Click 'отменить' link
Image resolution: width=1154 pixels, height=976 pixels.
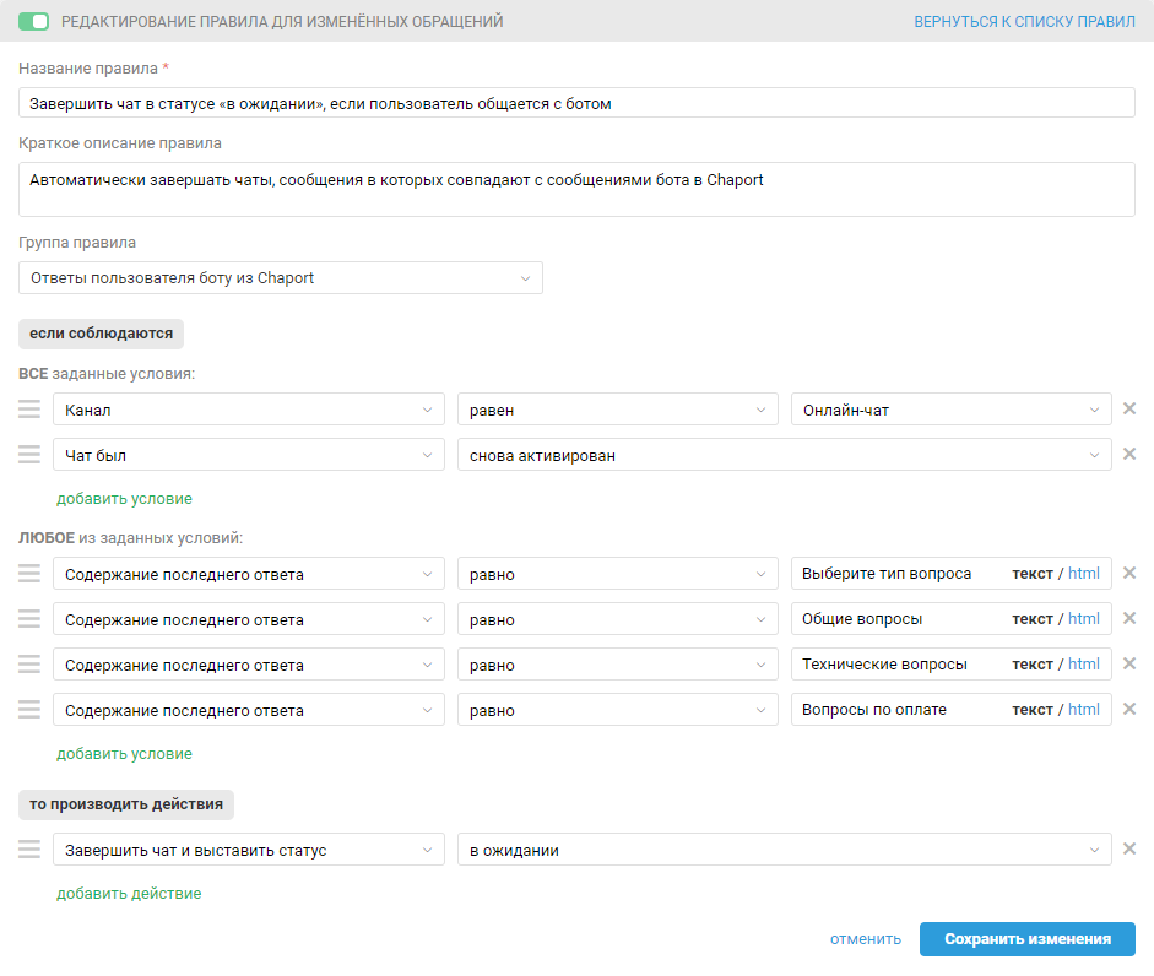click(x=865, y=939)
